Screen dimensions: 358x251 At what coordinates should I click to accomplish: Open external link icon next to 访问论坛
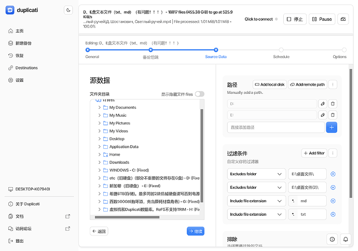[67, 229]
